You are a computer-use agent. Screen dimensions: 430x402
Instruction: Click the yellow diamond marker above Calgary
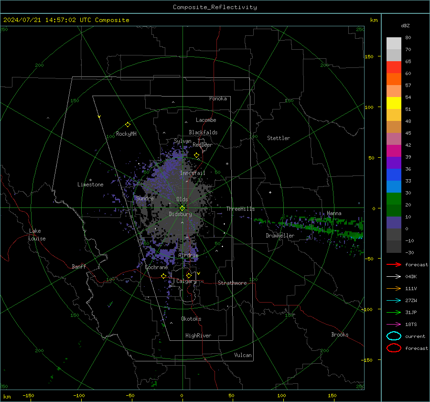(x=189, y=275)
